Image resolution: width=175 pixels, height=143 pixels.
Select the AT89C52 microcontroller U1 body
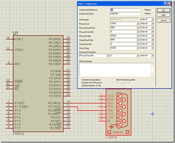click(x=38, y=84)
